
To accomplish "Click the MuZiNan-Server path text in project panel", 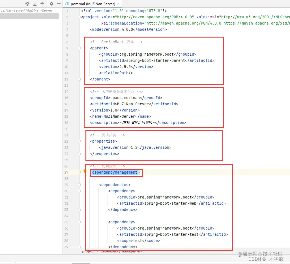I will [x=26, y=10].
